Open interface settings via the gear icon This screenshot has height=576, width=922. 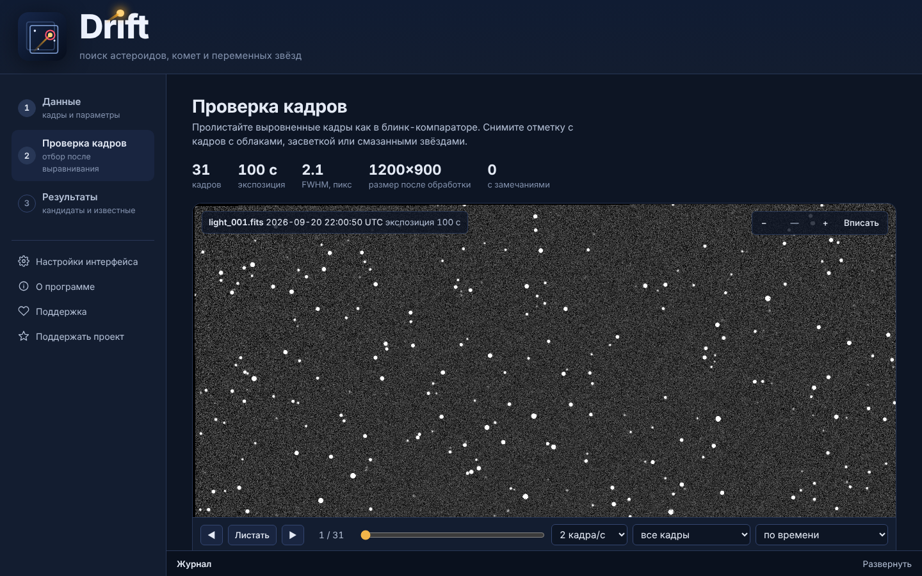point(24,261)
